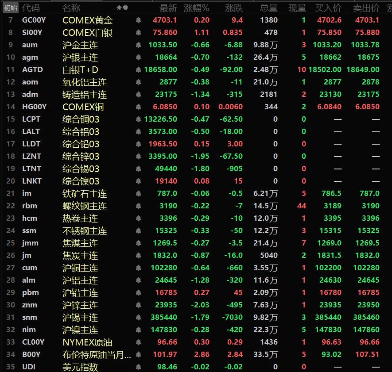Viewport: 392px width, 372px height.
Task: Open 螺纹钢主连 quote
Action: click(85, 206)
